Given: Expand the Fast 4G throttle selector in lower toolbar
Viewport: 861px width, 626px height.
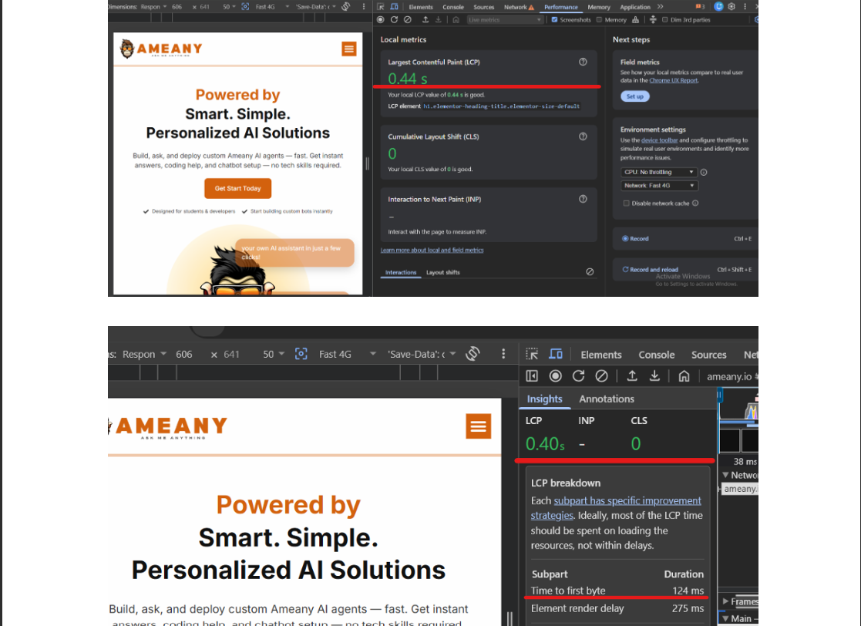Looking at the screenshot, I should click(347, 354).
